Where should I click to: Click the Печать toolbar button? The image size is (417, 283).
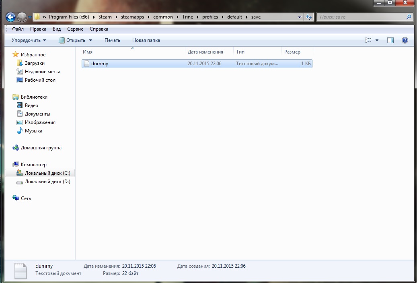(112, 40)
